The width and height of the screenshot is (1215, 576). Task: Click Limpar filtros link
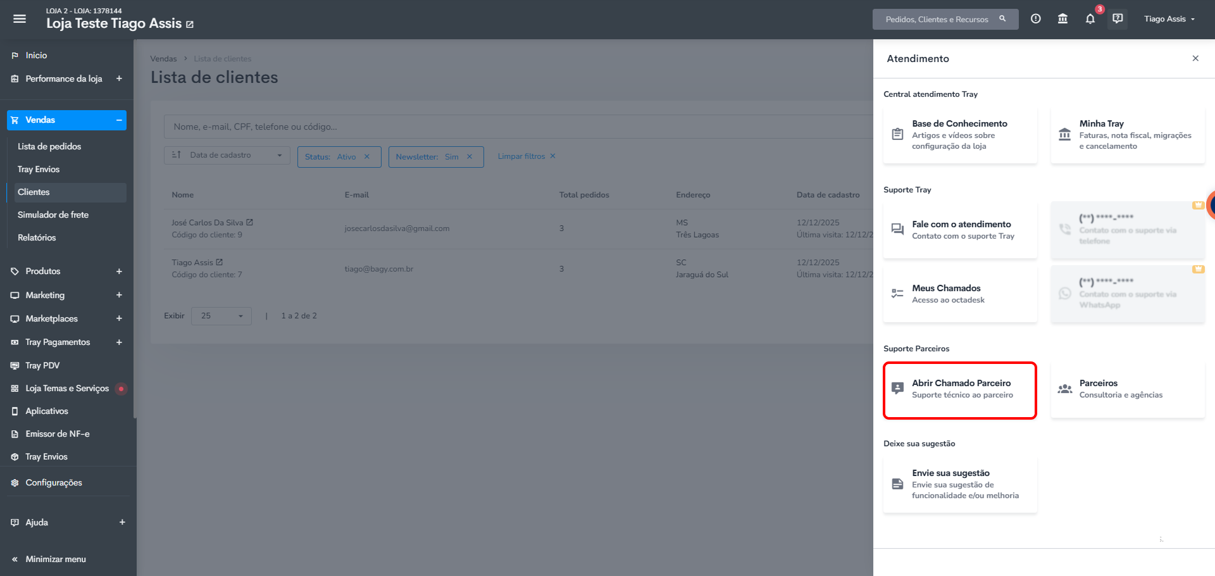pos(526,156)
